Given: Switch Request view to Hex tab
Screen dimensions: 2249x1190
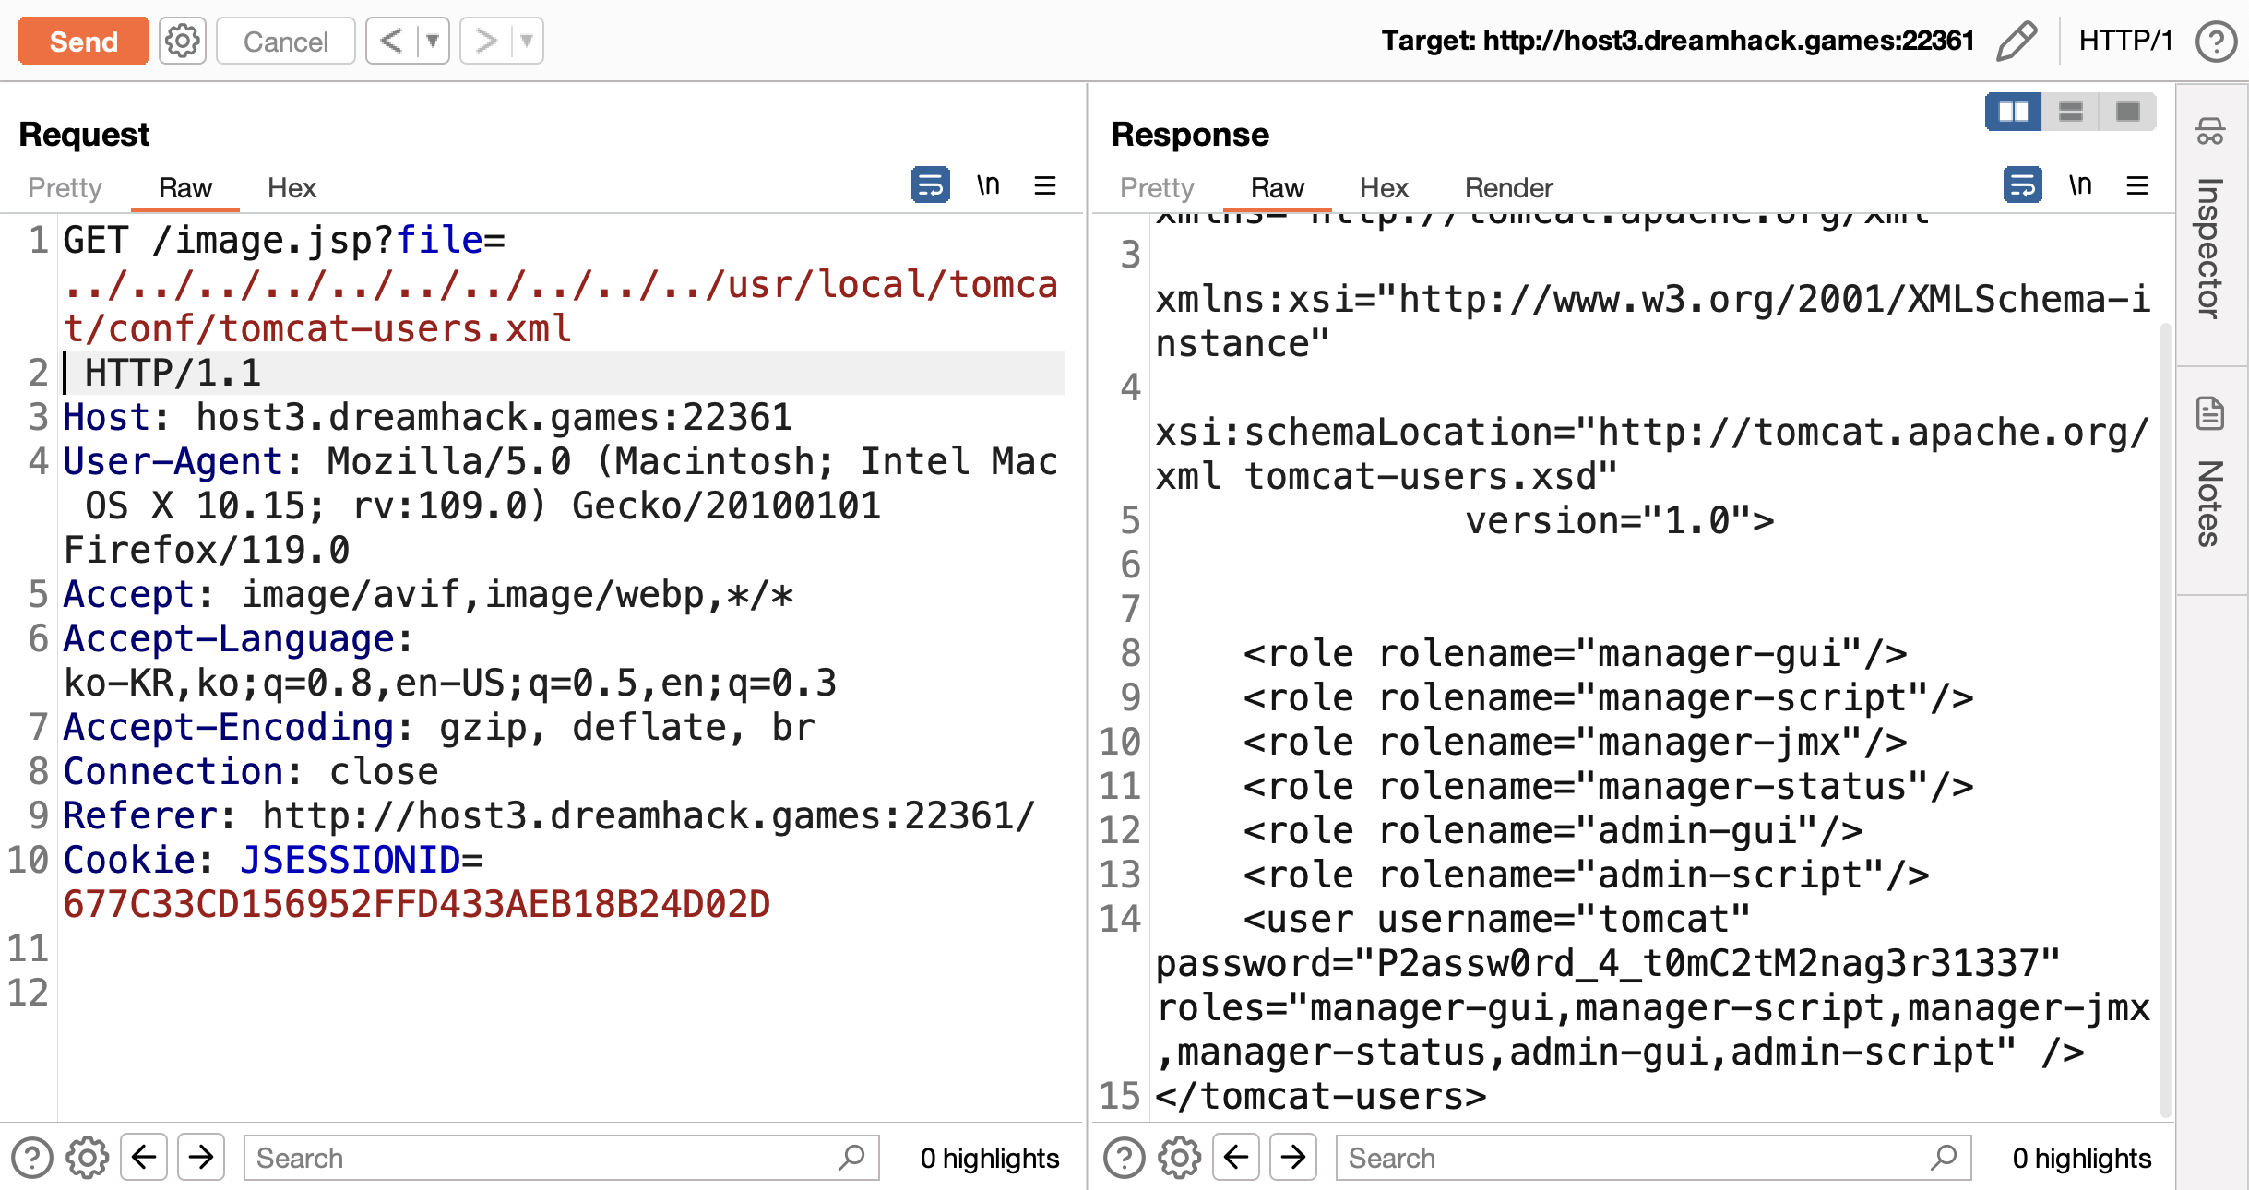Looking at the screenshot, I should (x=292, y=188).
